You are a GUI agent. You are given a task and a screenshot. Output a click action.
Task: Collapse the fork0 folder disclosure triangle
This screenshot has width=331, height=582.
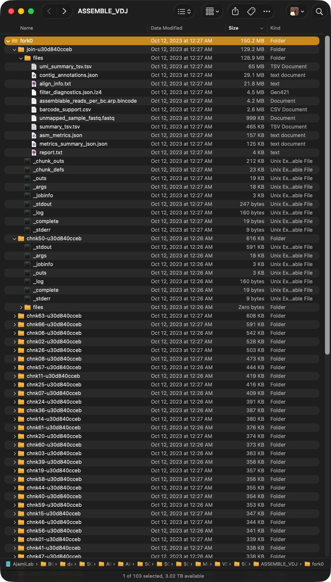8,41
